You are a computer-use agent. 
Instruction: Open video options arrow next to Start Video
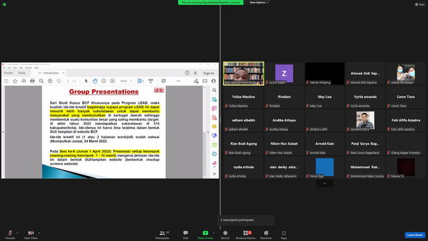point(39,233)
